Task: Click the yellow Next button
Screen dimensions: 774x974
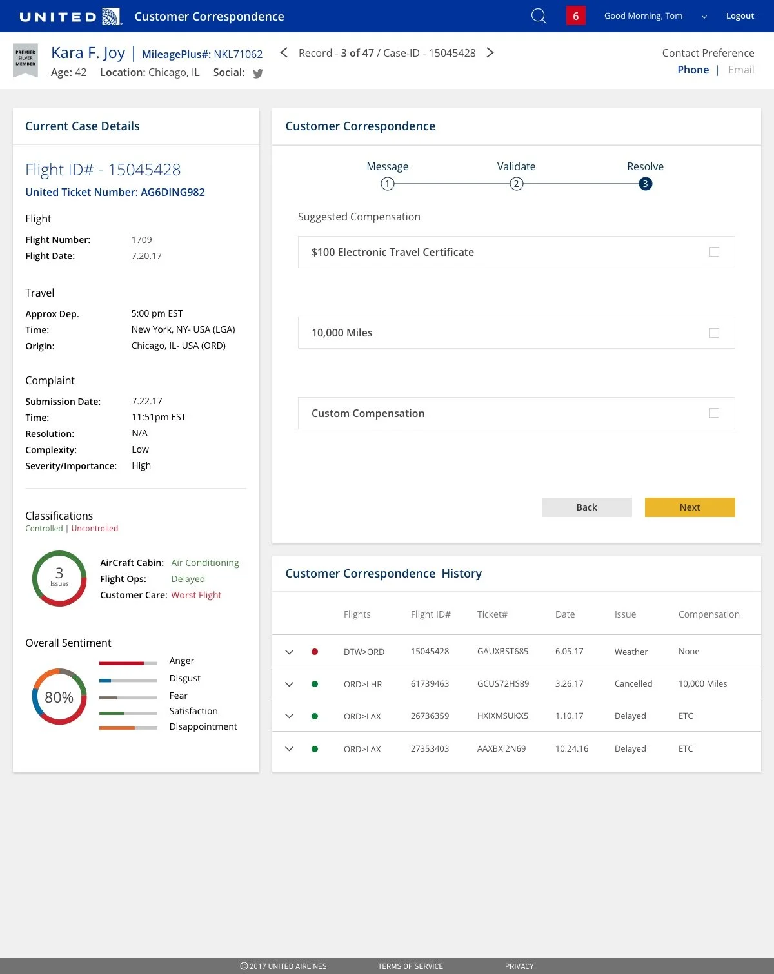Action: 690,507
